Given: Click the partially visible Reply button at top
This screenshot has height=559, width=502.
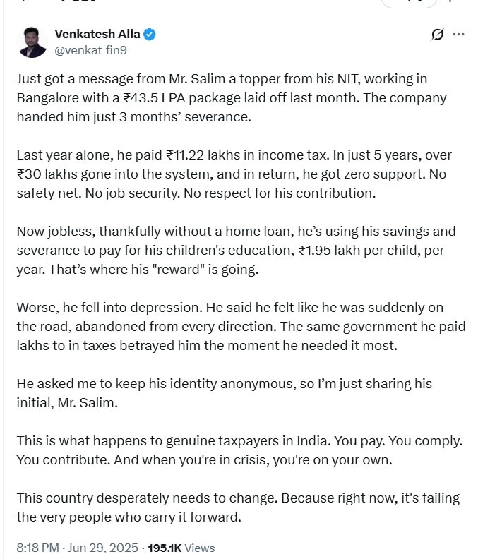Looking at the screenshot, I should pos(409,3).
